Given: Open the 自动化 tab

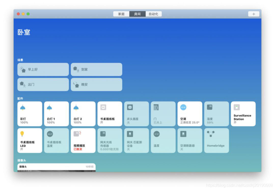Looking at the screenshot, I should pyautogui.click(x=153, y=14).
